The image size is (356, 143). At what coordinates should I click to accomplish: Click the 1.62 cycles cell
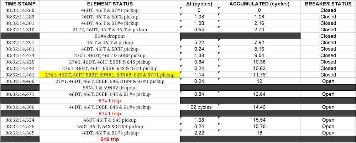pyautogui.click(x=199, y=107)
